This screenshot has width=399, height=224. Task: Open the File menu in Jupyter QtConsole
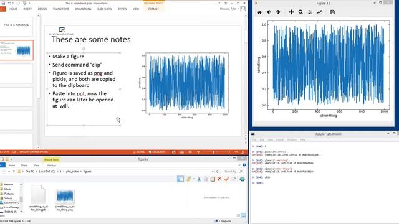254,139
